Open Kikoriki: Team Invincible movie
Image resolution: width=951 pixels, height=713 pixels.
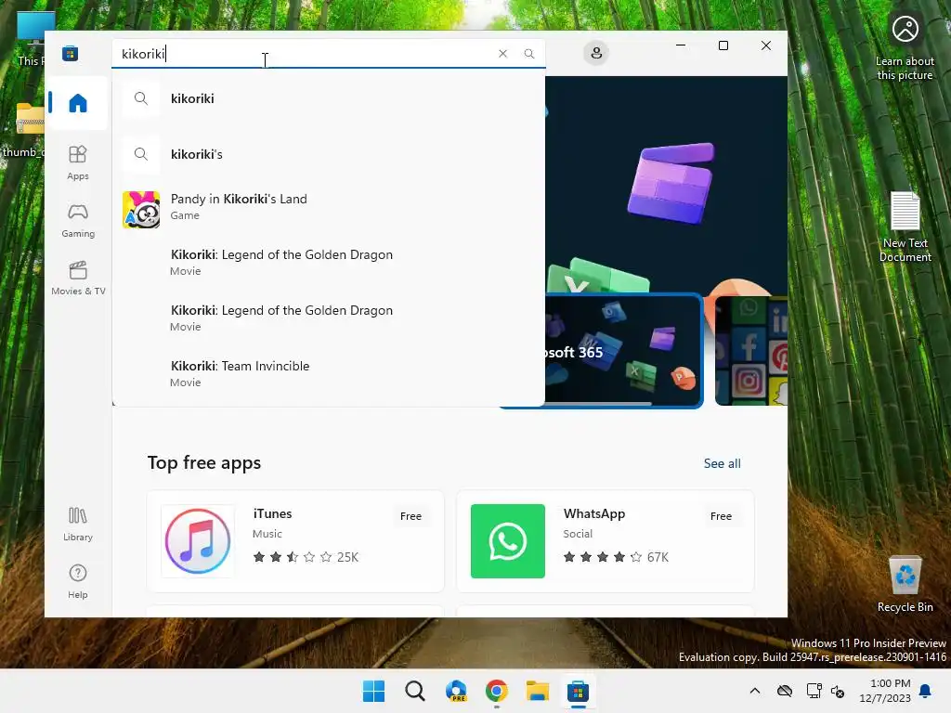point(328,373)
